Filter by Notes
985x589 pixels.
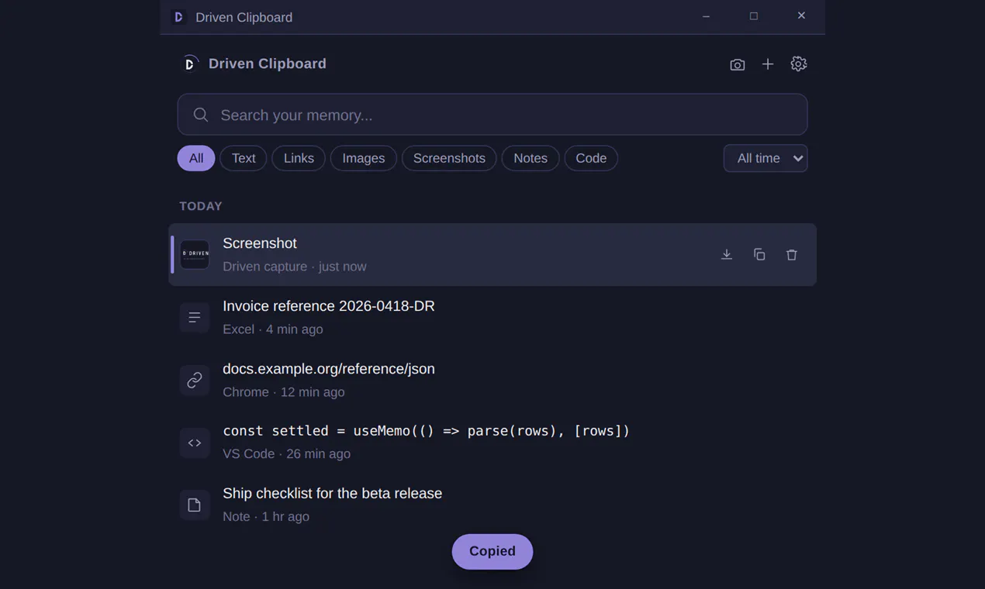531,158
